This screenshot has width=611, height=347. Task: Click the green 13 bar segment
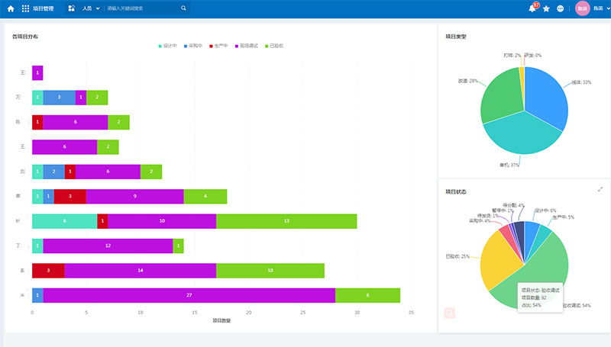point(286,221)
